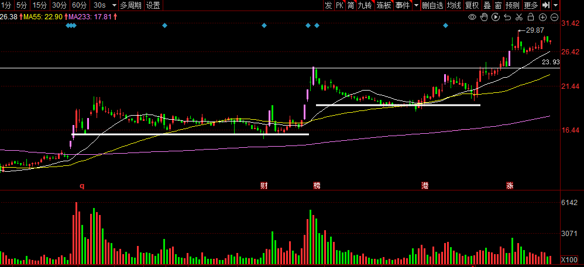Click the 涨 event marker
This screenshot has height=267, width=584.
click(x=510, y=186)
